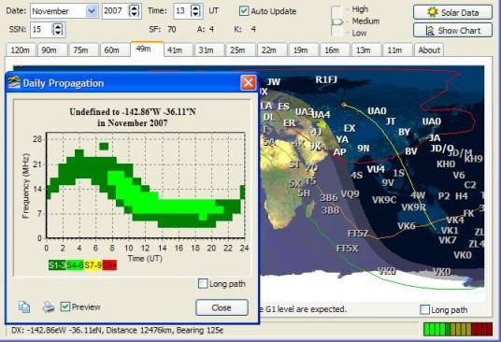Click the copy chart icon
This screenshot has height=342, width=501.
point(24,306)
